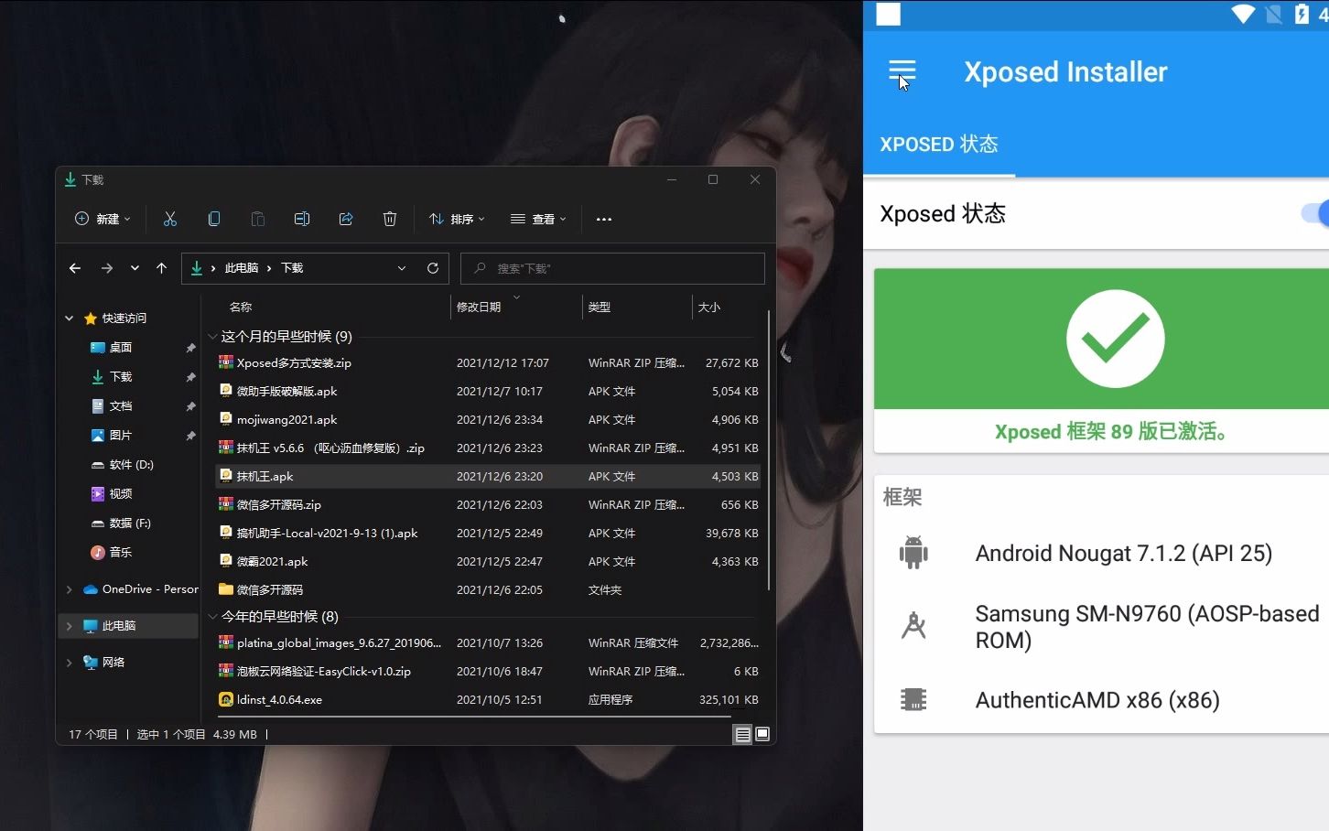The width and height of the screenshot is (1329, 831).
Task: Expand the address bar history dropdown
Action: 402,268
